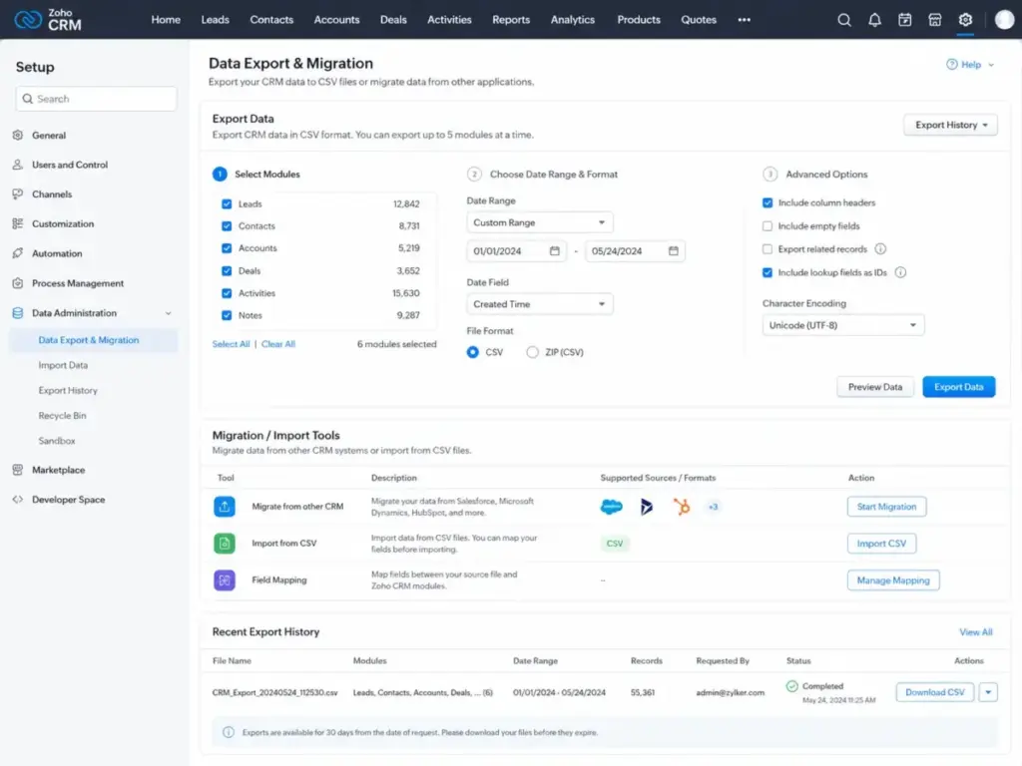This screenshot has width=1022, height=766.
Task: Open the Export History dropdown button
Action: pyautogui.click(x=950, y=125)
